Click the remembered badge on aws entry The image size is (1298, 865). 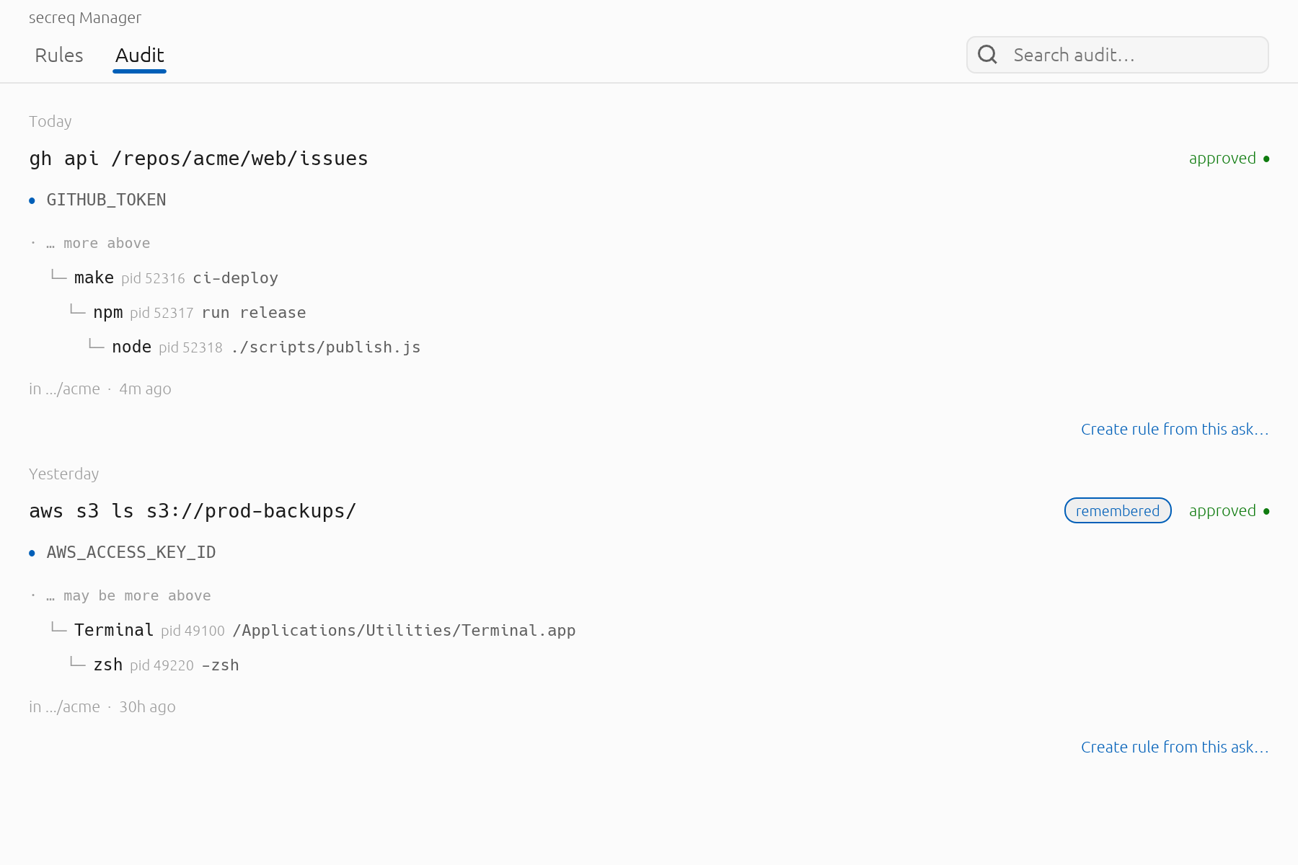(1118, 510)
